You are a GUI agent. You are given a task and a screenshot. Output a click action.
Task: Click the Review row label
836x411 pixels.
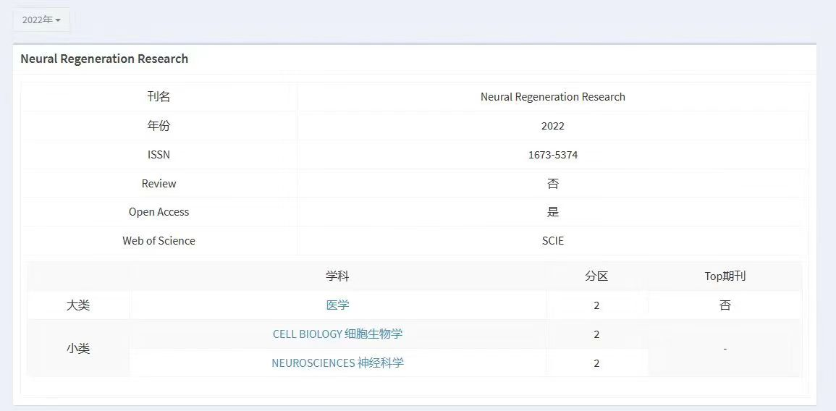pyautogui.click(x=159, y=183)
